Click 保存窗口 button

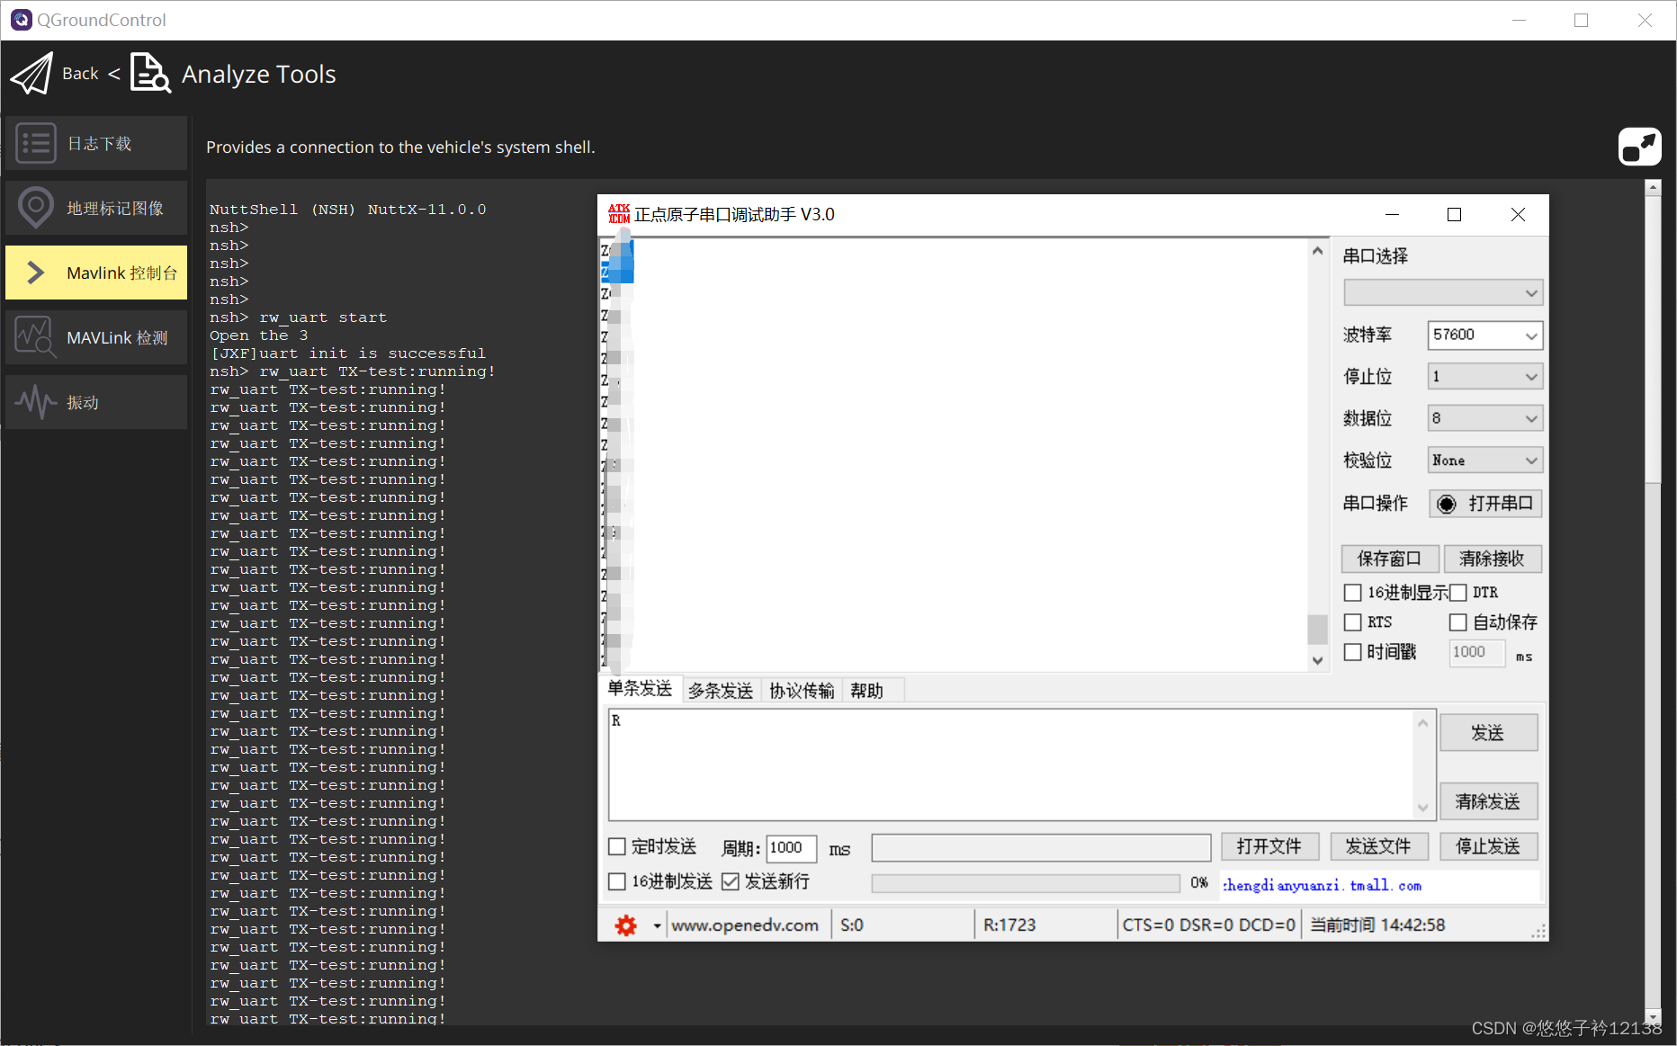coord(1390,559)
